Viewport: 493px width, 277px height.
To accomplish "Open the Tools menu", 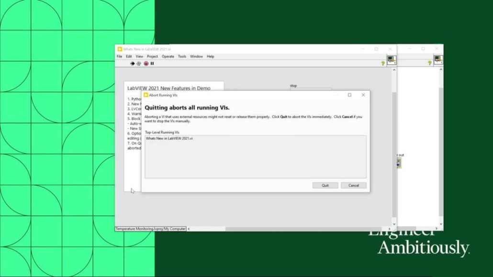I will click(182, 56).
